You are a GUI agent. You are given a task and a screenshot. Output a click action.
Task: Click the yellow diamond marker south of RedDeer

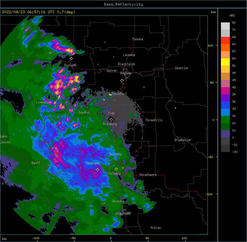[122, 81]
